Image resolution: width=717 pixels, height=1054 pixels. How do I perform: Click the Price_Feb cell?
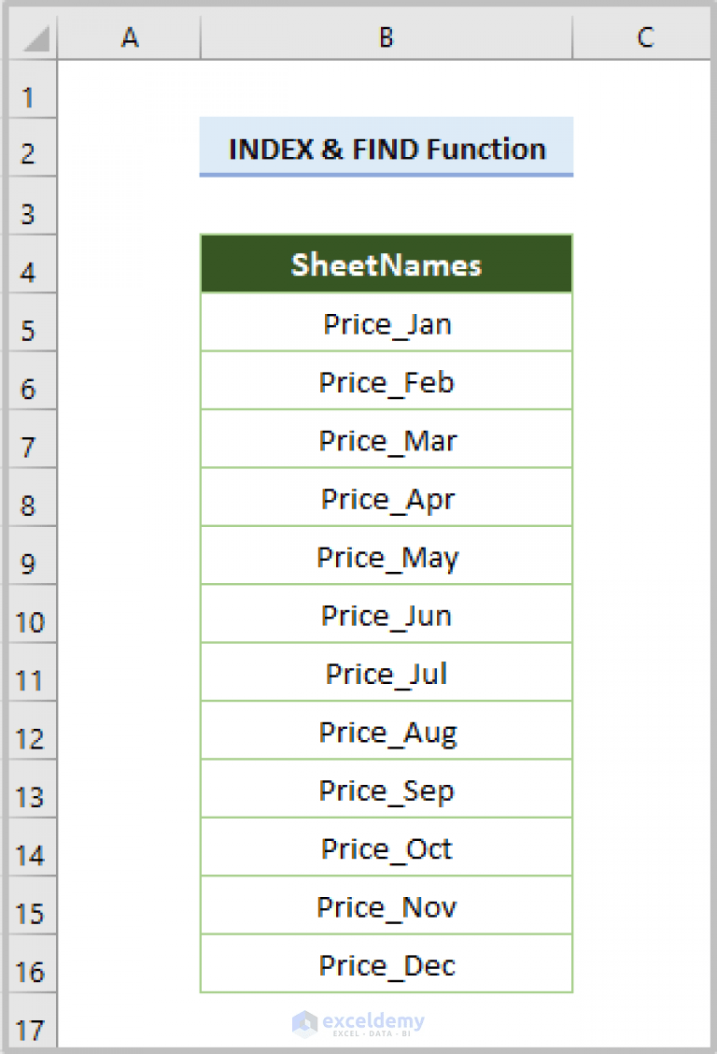[386, 381]
